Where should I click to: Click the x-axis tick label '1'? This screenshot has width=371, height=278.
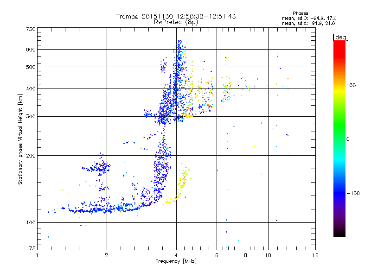37,255
